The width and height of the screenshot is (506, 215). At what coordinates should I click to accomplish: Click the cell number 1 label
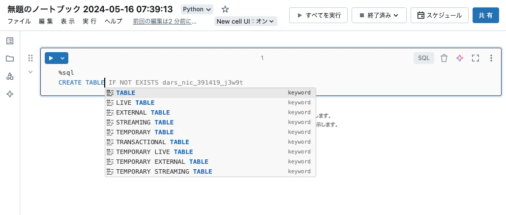coord(263,58)
